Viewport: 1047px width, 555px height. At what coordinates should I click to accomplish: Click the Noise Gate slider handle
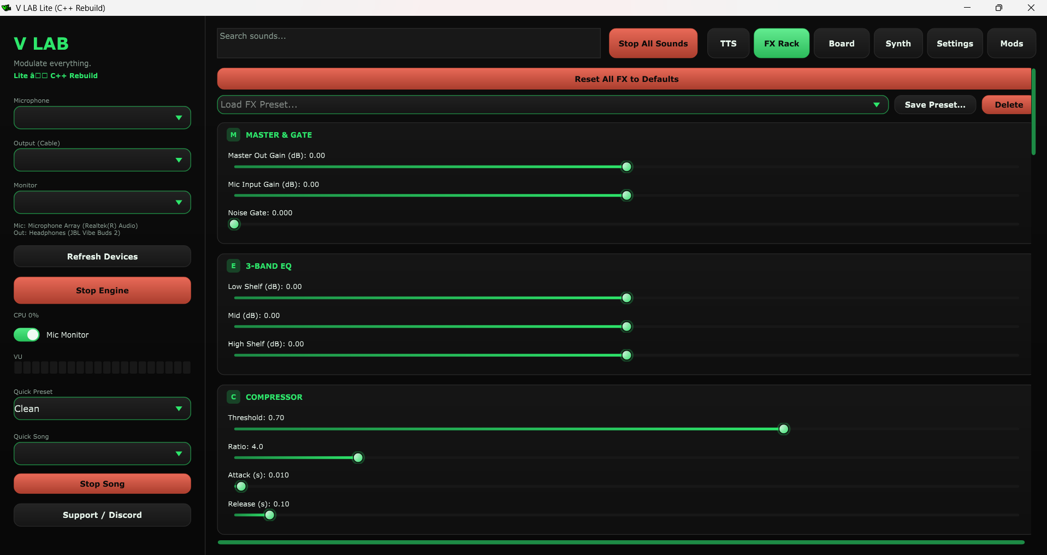click(x=234, y=225)
